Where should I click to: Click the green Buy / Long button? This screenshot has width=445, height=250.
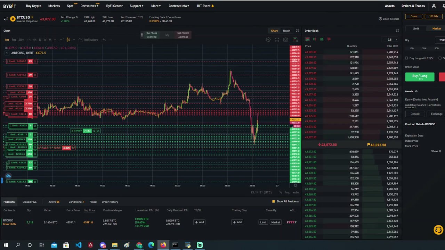[x=420, y=77]
